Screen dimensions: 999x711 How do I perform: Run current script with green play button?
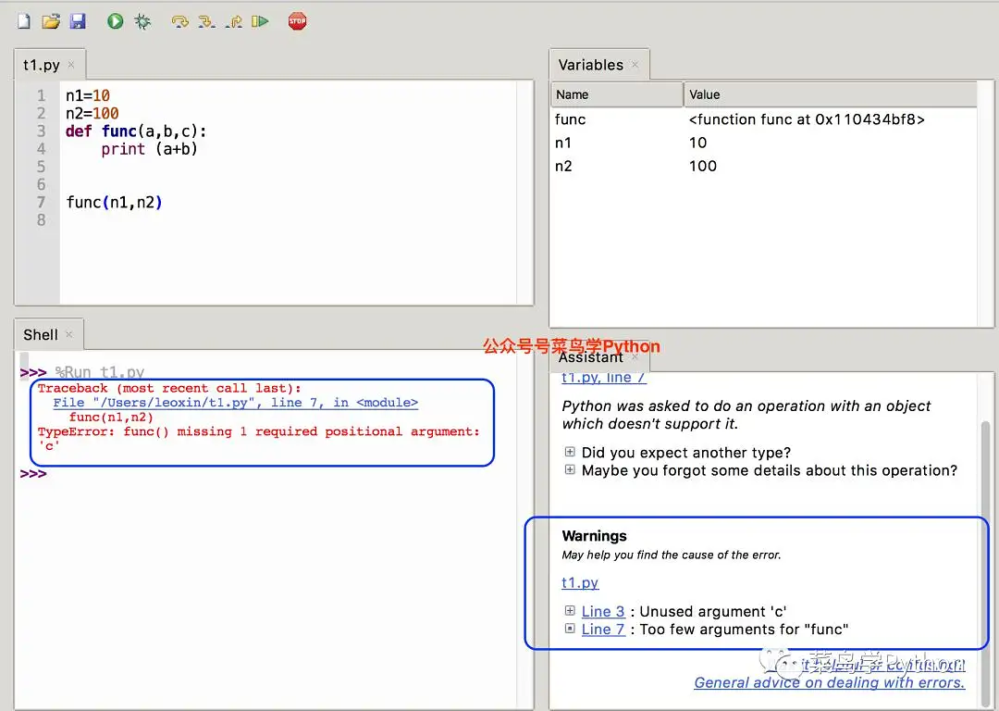pyautogui.click(x=115, y=20)
